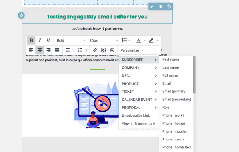Select Phone (home) field
This screenshot has width=239, height=152.
point(176,123)
